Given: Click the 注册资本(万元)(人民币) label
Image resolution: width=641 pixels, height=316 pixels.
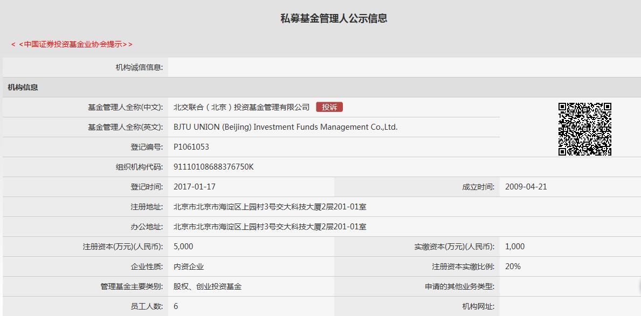Looking at the screenshot, I should (x=123, y=247).
